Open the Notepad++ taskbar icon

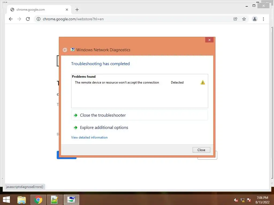(x=55, y=200)
